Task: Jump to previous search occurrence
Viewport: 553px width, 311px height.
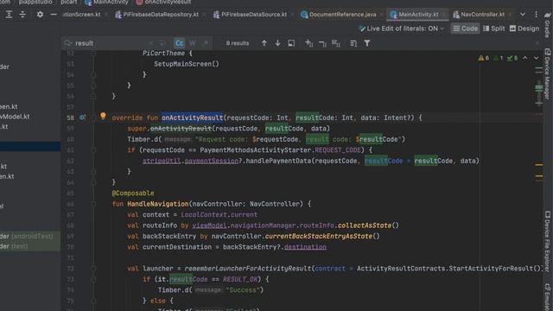Action: click(x=264, y=43)
